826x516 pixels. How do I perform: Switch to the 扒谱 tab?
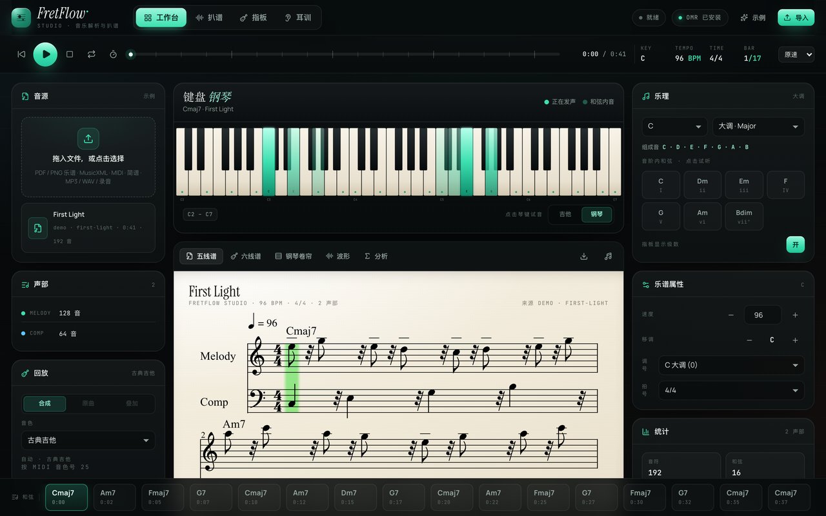coord(209,17)
